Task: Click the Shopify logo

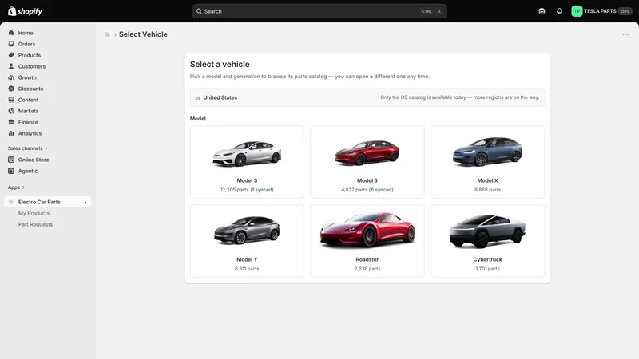Action: [26, 11]
